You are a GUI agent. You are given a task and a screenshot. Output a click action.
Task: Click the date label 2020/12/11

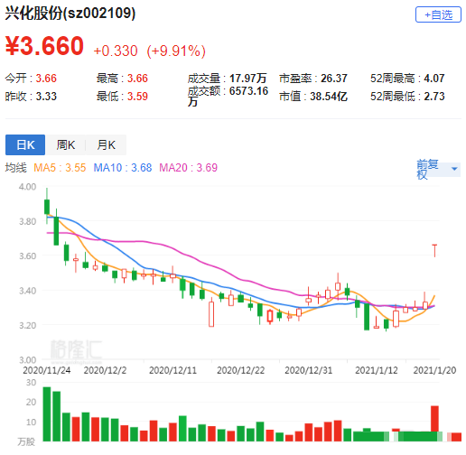pos(172,370)
